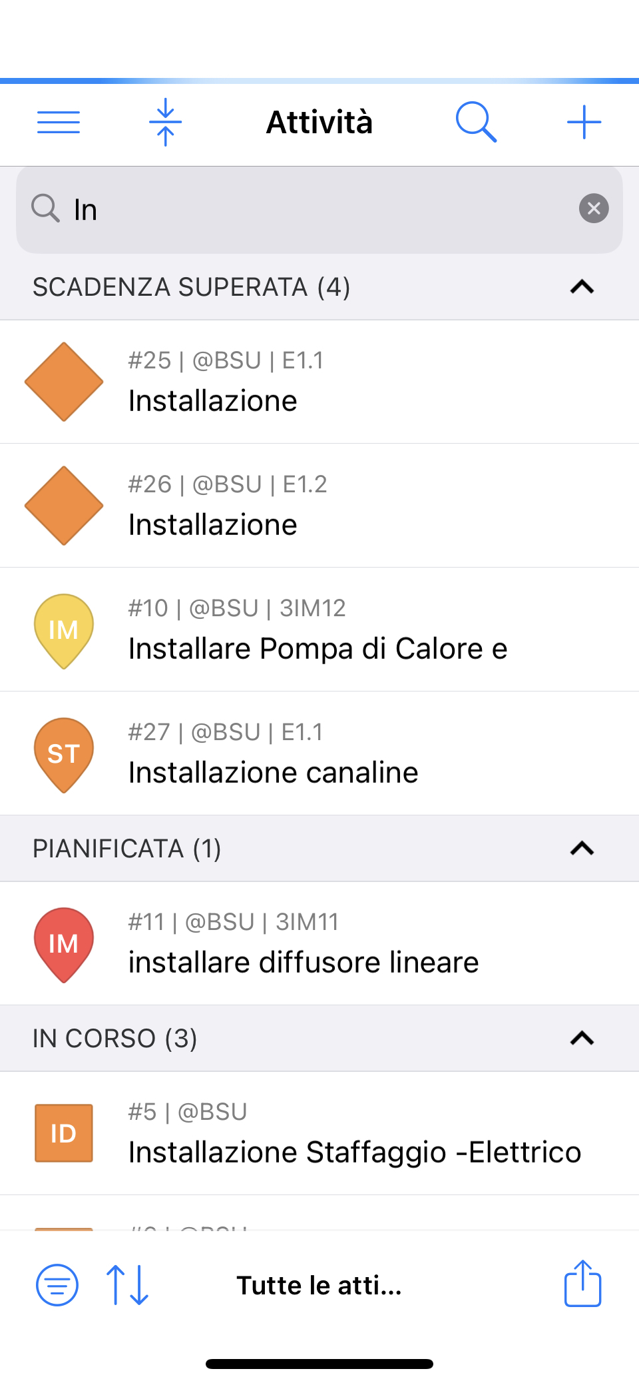The height and width of the screenshot is (1385, 639).
Task: Open activity #25 Installazione
Action: tap(319, 382)
